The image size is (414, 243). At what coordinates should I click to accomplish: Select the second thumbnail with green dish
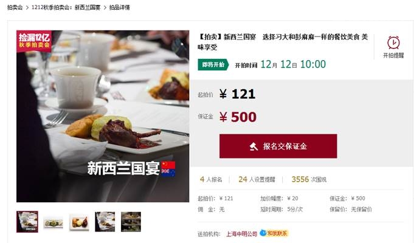point(53,222)
